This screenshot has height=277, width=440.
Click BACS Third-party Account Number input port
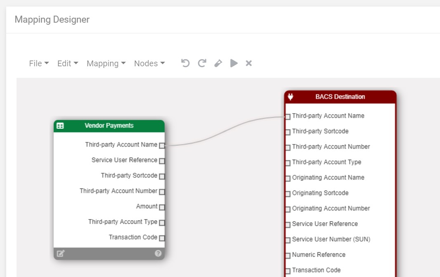pyautogui.click(x=288, y=147)
